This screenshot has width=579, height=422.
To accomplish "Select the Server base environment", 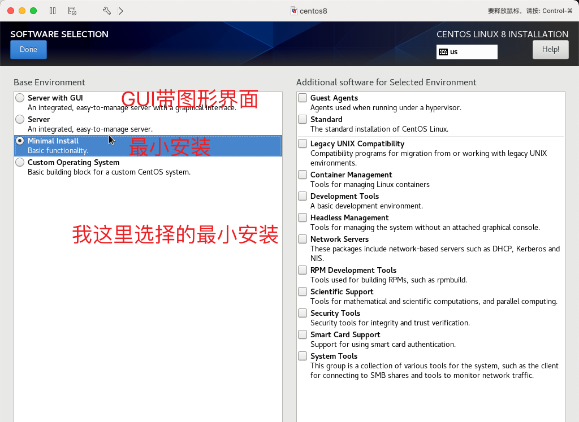I will click(x=20, y=119).
